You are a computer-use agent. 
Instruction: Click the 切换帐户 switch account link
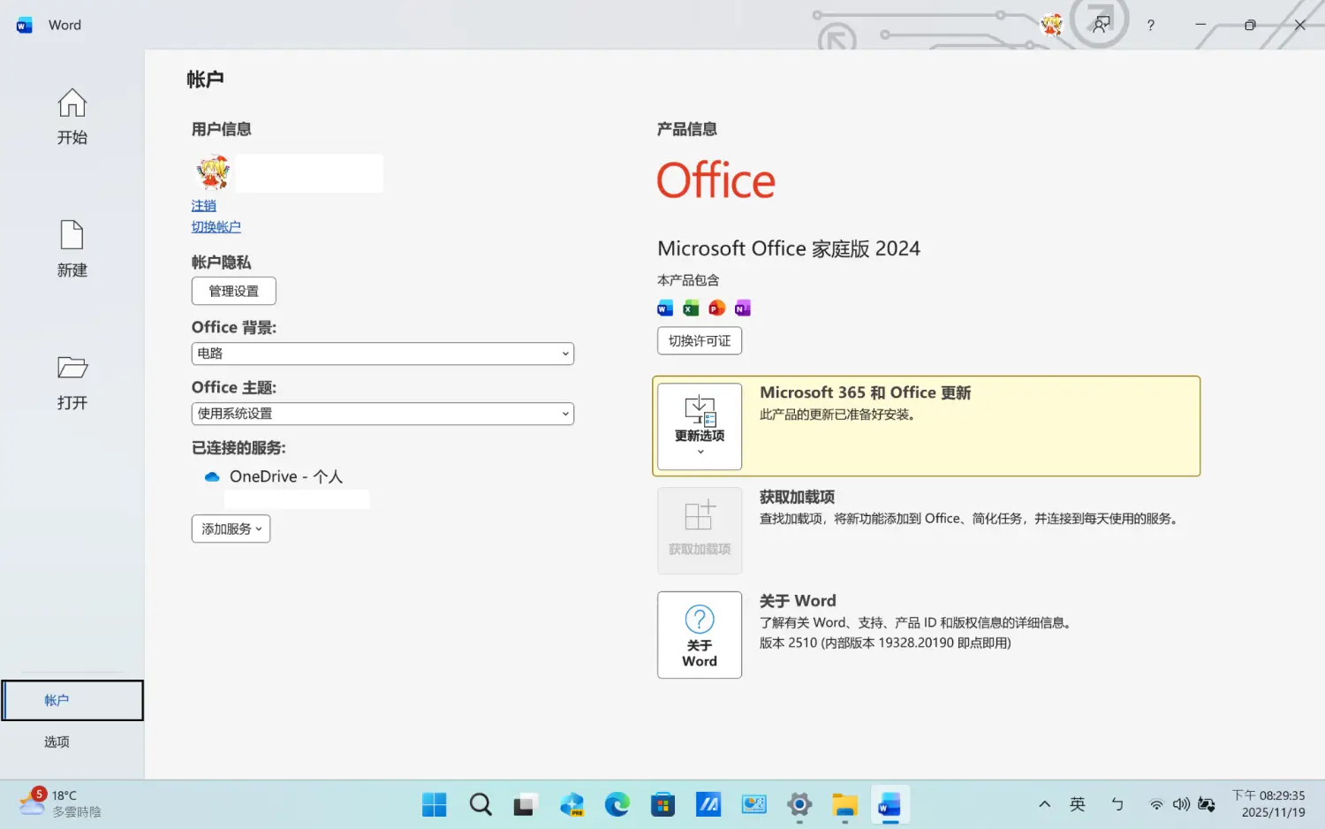coord(216,226)
